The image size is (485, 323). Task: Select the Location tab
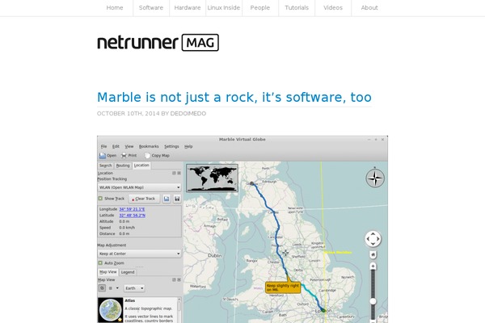click(141, 166)
